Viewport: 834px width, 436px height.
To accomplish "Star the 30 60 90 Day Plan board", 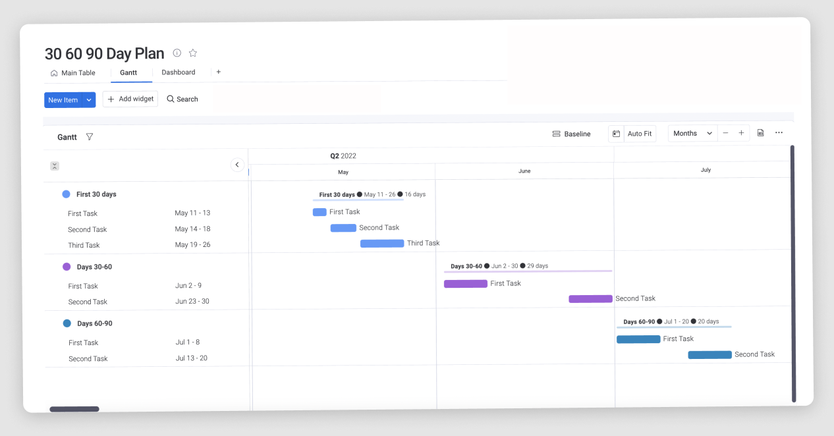I will point(193,53).
